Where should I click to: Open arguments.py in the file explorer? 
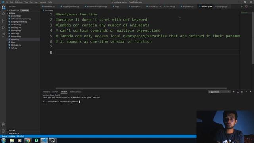coord(16,16)
